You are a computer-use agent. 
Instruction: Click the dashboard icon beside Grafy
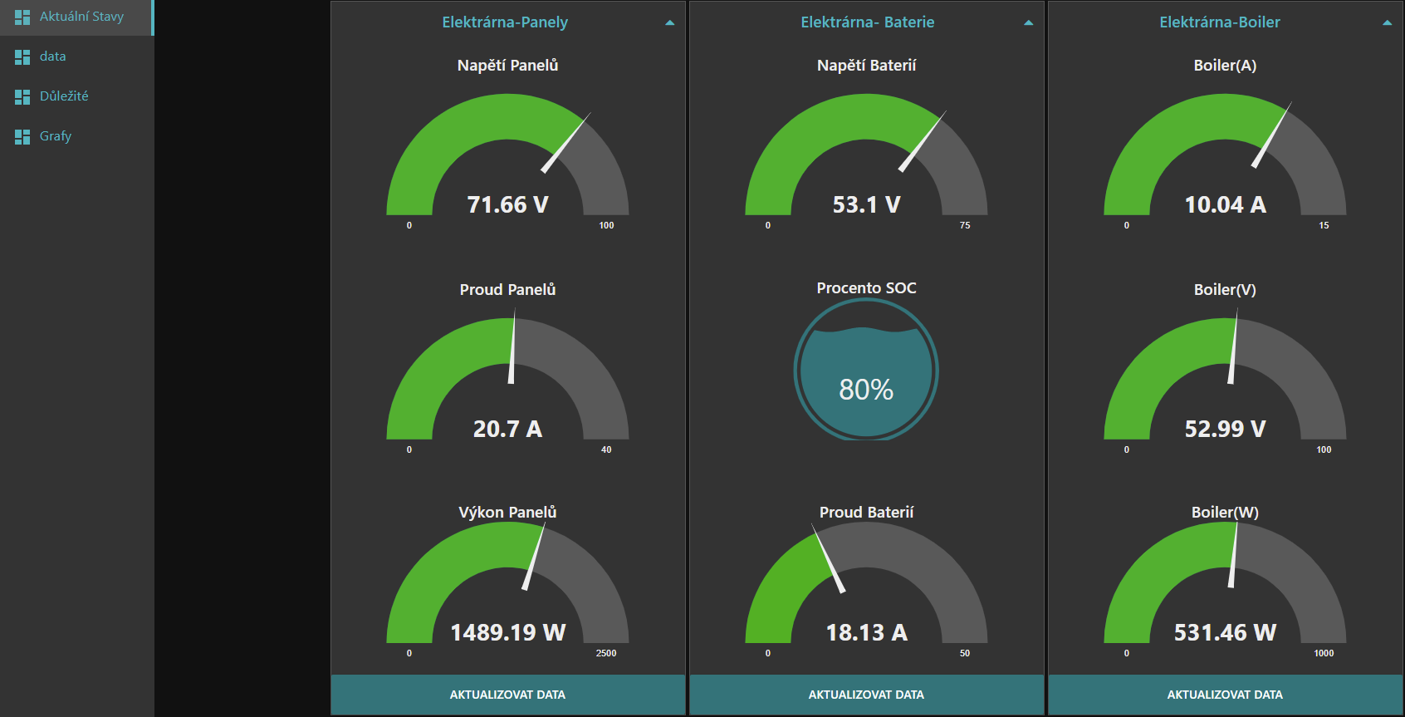[x=22, y=136]
